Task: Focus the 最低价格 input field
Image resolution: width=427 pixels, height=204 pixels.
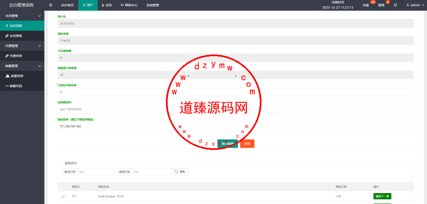Action: 96,172
